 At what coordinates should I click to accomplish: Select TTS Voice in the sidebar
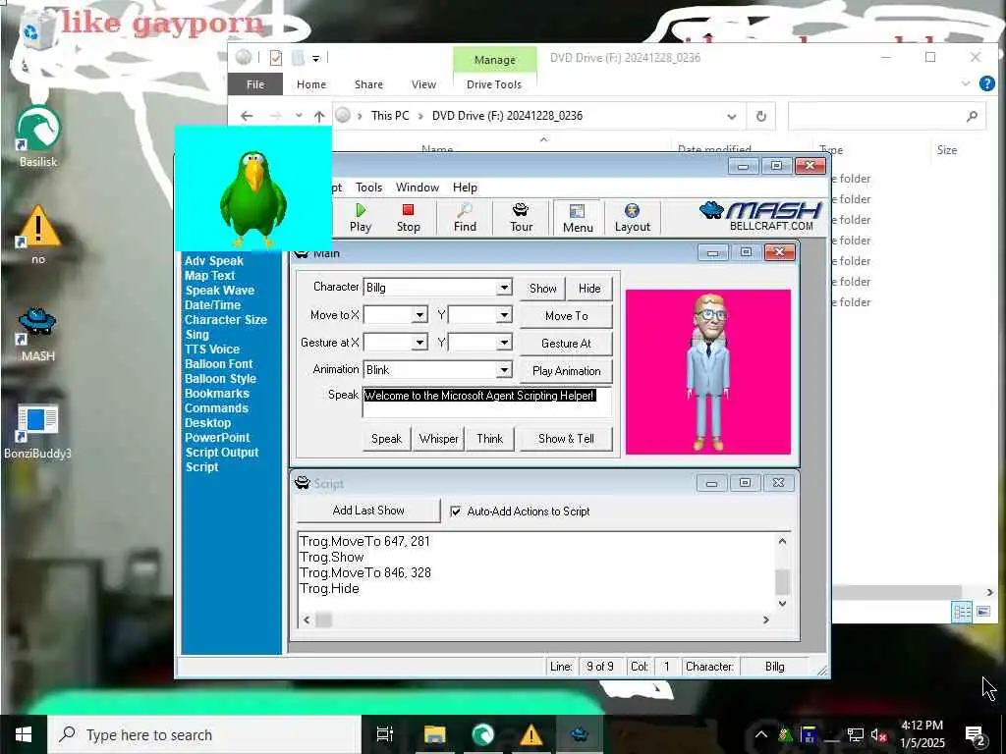[212, 350]
